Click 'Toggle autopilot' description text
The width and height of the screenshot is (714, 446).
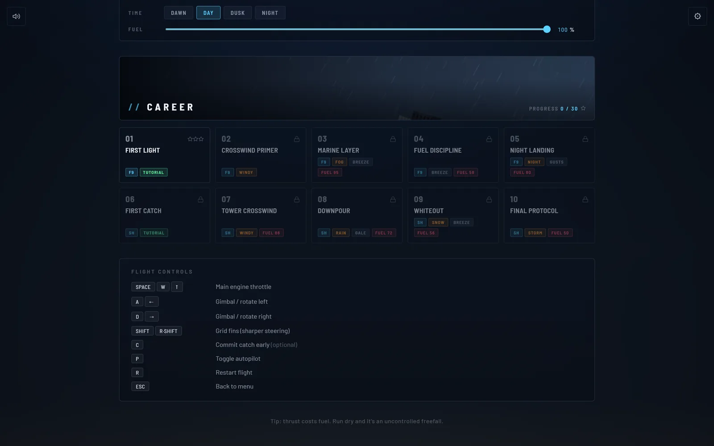pos(238,359)
